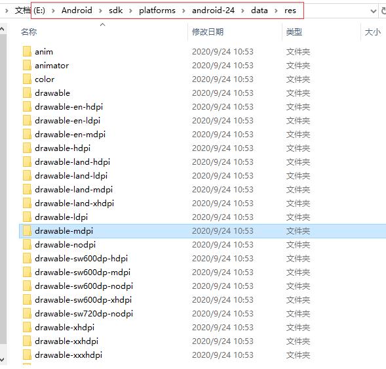The height and width of the screenshot is (369, 386).
Task: Select the animator folder icon
Action: [x=27, y=65]
